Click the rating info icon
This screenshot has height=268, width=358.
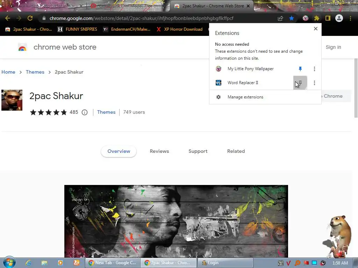tap(85, 112)
